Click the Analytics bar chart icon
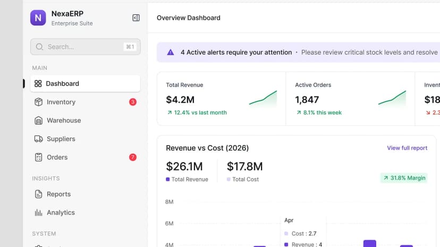The image size is (440, 247). pos(38,213)
